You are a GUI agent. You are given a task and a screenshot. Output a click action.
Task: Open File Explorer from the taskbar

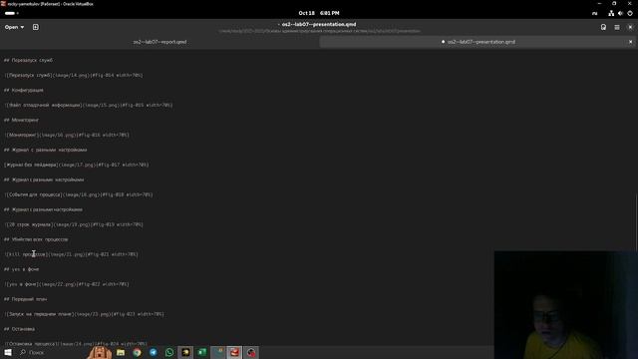pos(121,352)
